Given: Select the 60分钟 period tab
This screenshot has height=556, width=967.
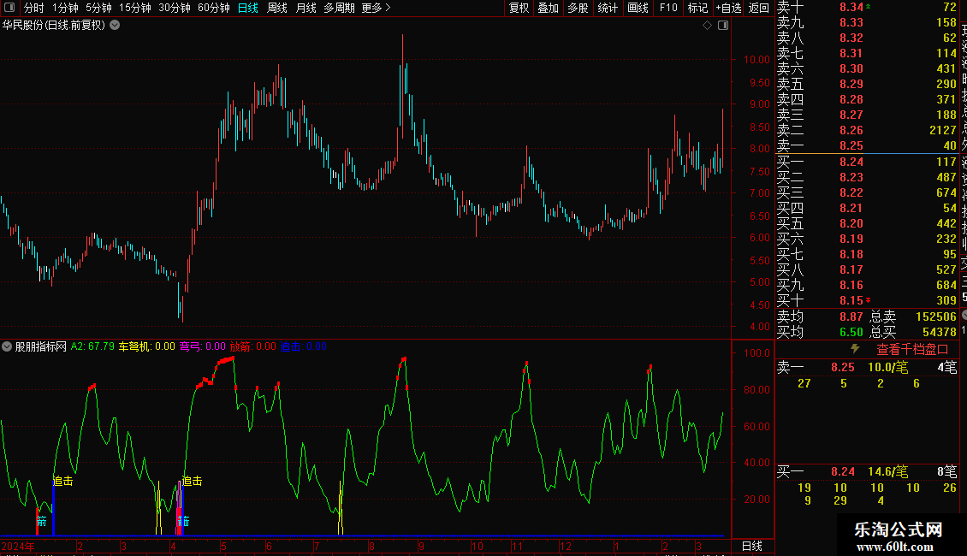Looking at the screenshot, I should (213, 8).
